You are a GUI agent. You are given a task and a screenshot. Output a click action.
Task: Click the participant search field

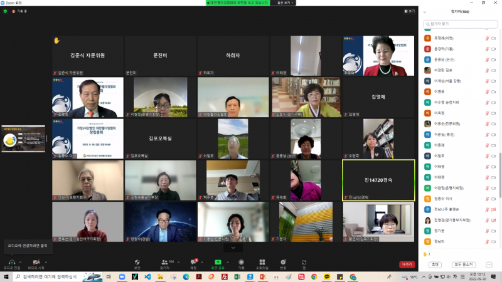pyautogui.click(x=460, y=24)
